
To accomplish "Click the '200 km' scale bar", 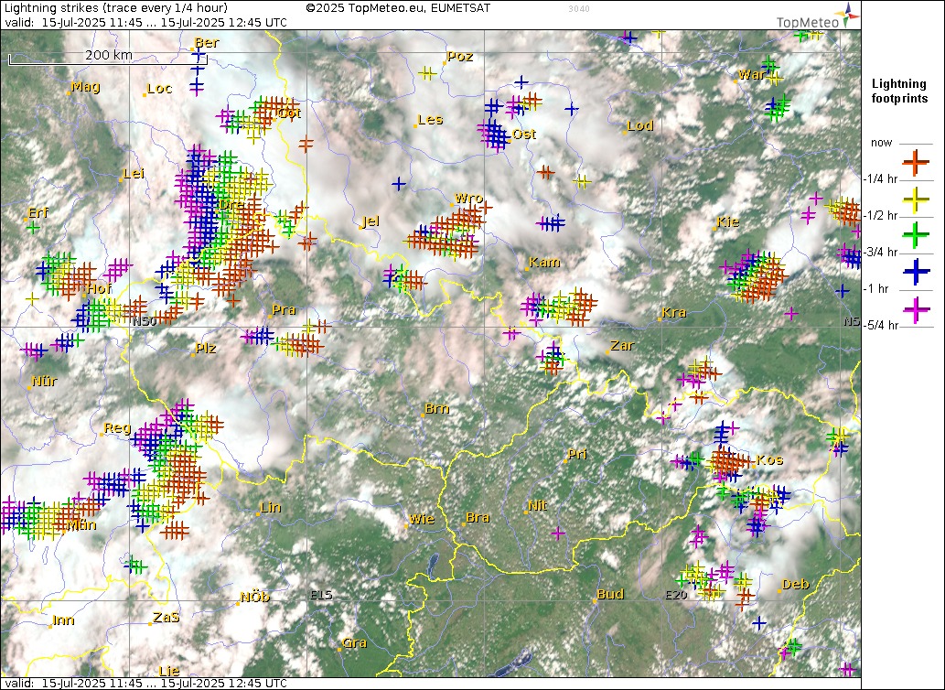I will tap(108, 58).
